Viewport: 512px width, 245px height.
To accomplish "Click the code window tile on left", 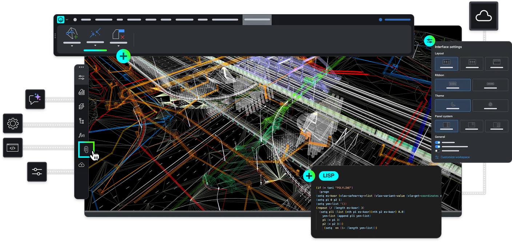I will (13, 148).
